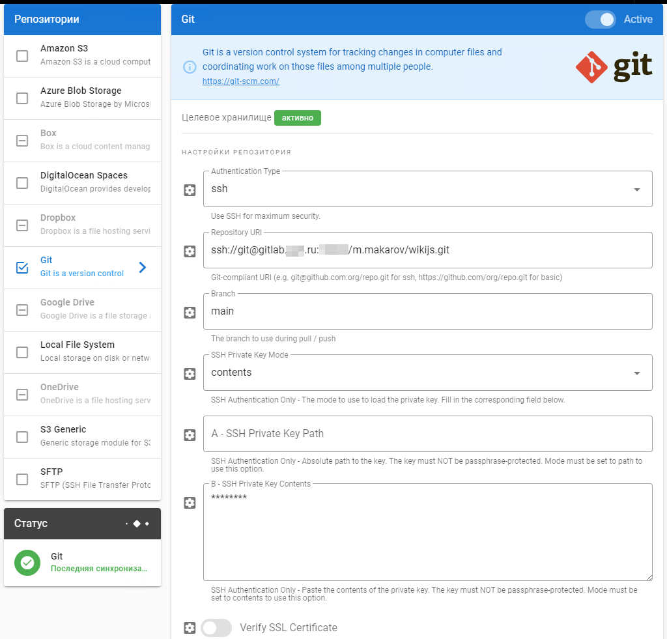Image resolution: width=667 pixels, height=639 pixels.
Task: Click the gear icon beside Authentication Type
Action: pyautogui.click(x=190, y=190)
